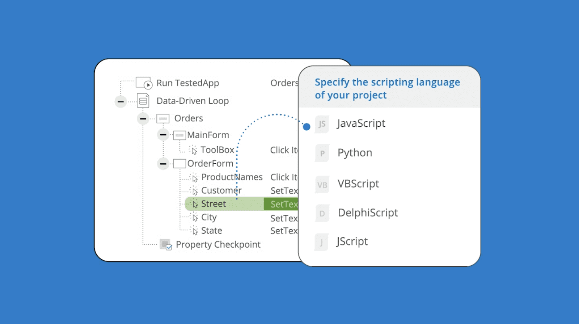Viewport: 579px width, 324px height.
Task: Select the Data-Driven Loop row
Action: pos(193,101)
